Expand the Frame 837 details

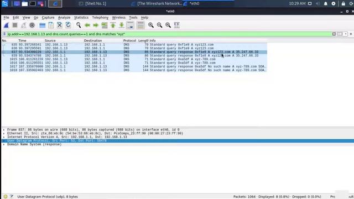4,130
